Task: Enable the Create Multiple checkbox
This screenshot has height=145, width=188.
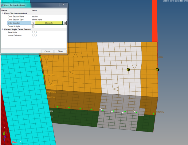Action: click(x=33, y=26)
